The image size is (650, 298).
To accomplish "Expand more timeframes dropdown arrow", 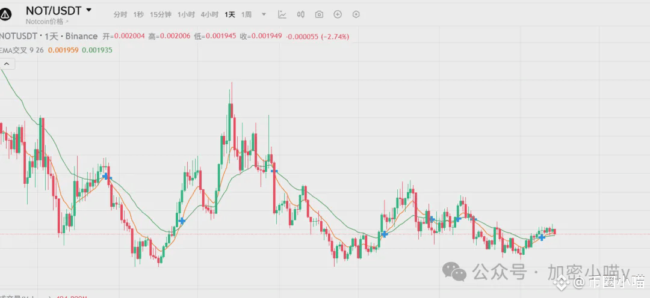I will 264,14.
